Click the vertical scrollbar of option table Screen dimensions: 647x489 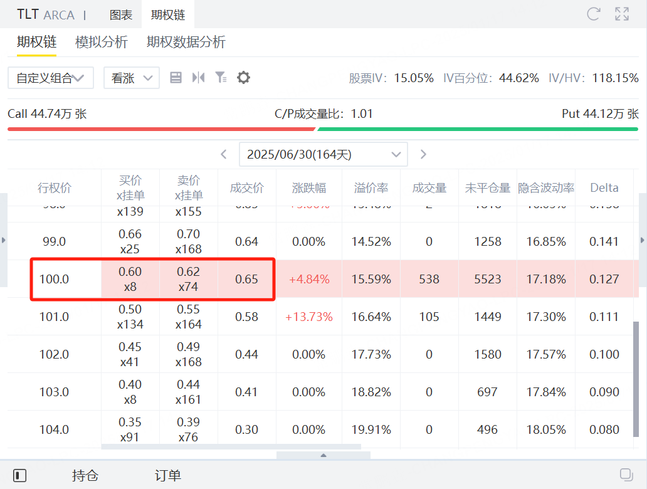[x=636, y=379]
